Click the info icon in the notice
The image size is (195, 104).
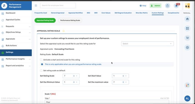click(x=42, y=64)
